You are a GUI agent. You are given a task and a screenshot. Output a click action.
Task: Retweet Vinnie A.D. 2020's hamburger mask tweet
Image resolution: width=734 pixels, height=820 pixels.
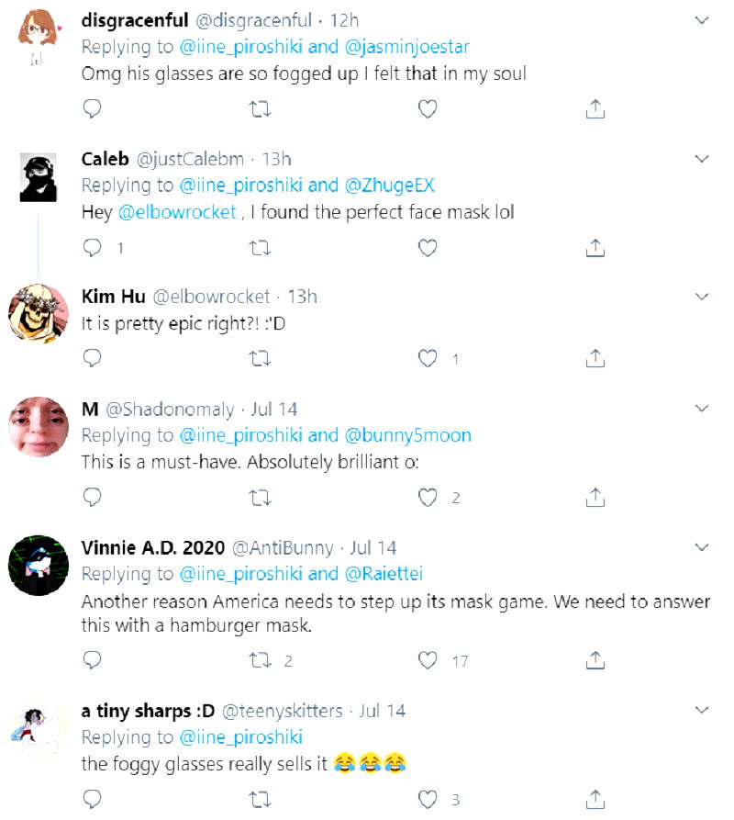[x=260, y=660]
